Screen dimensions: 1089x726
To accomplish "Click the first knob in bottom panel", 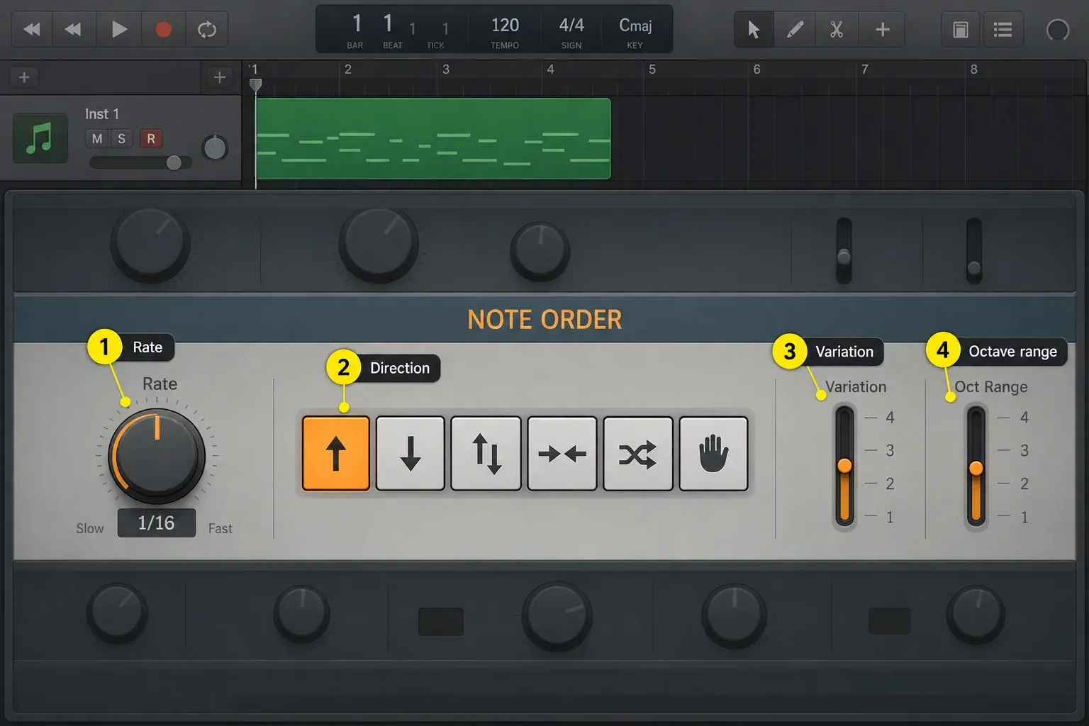I will pos(117,613).
